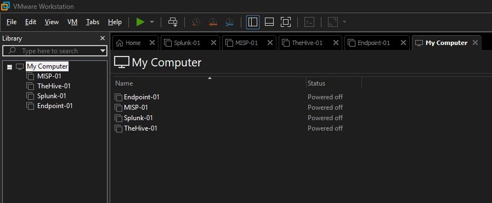This screenshot has height=203, width=492.
Task: Click the Powered off status of Endpoint-01
Action: [325, 97]
